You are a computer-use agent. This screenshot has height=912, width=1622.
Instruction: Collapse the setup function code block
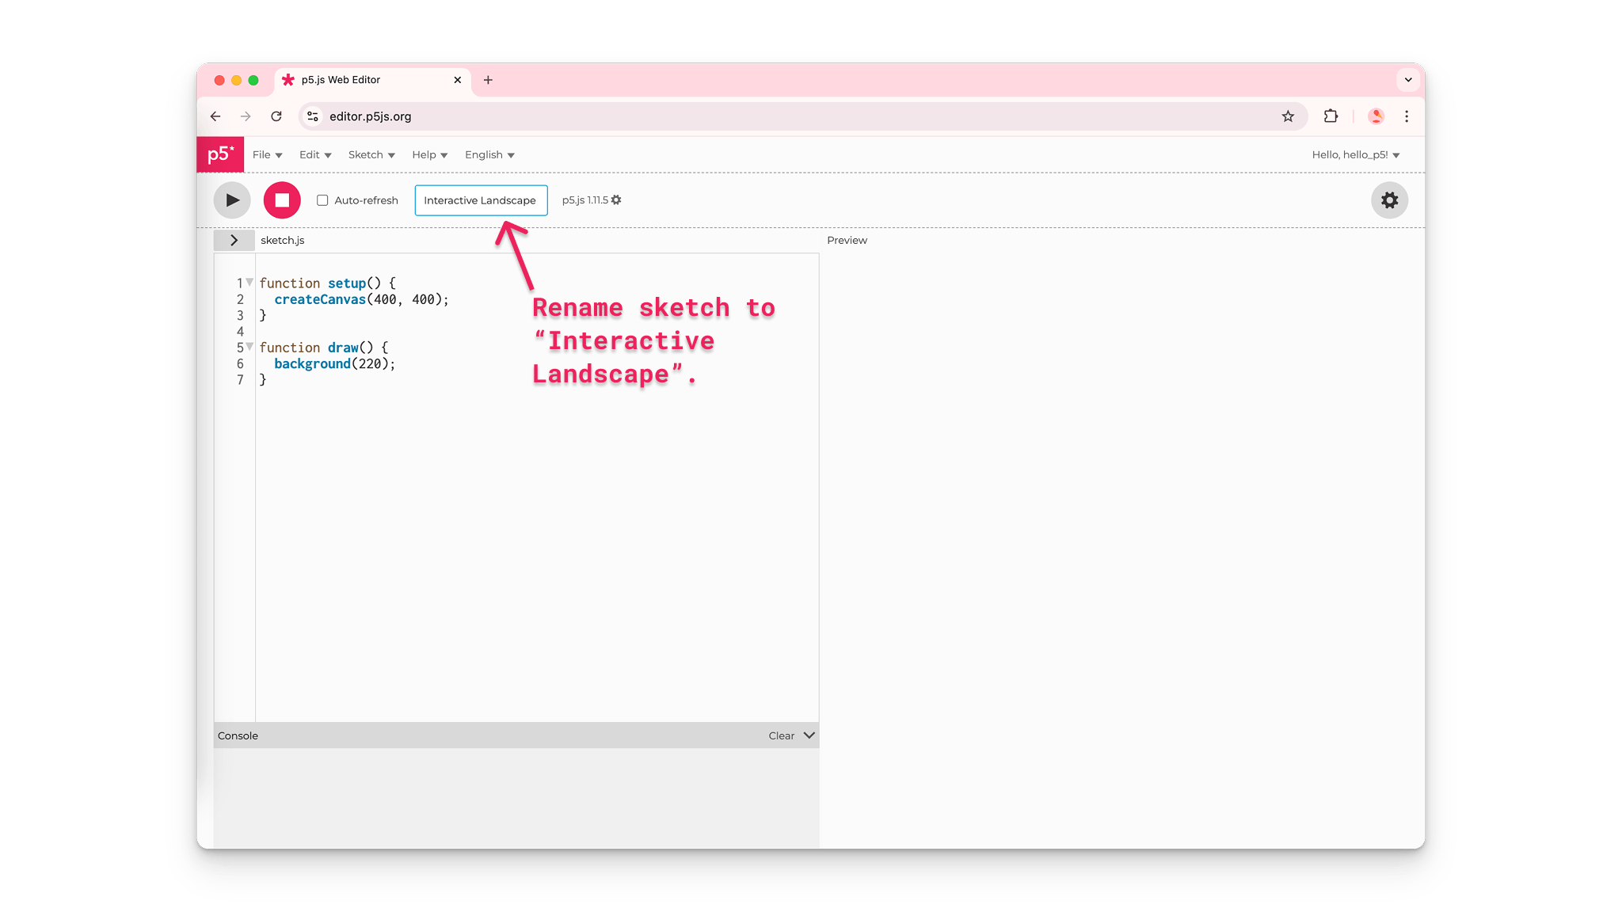click(249, 282)
